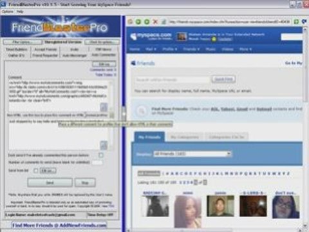Switch to the Friend Requester tab
The image size is (309, 232).
pos(45,55)
